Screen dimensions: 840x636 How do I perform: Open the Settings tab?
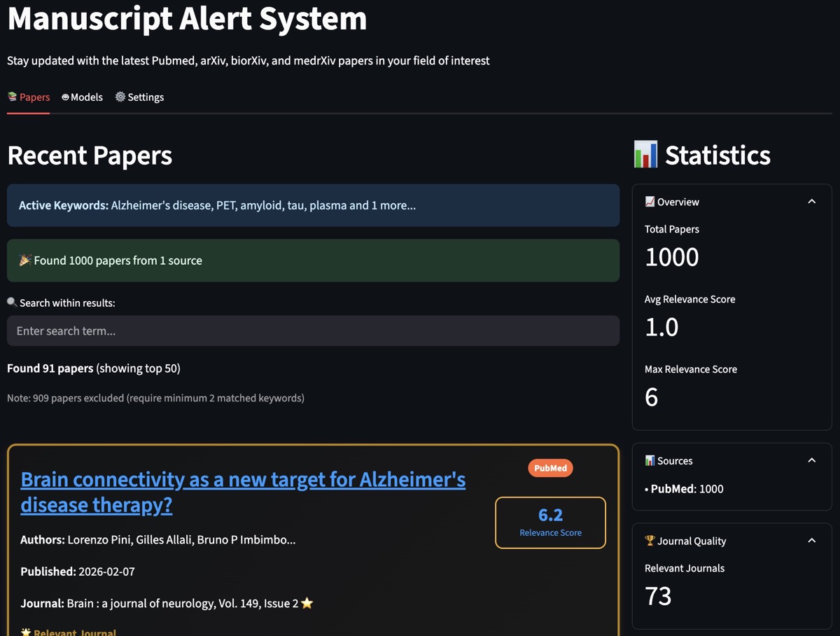coord(140,97)
